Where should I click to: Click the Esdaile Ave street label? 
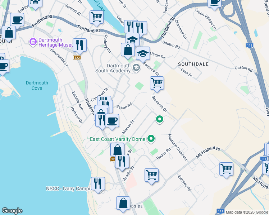78,101
